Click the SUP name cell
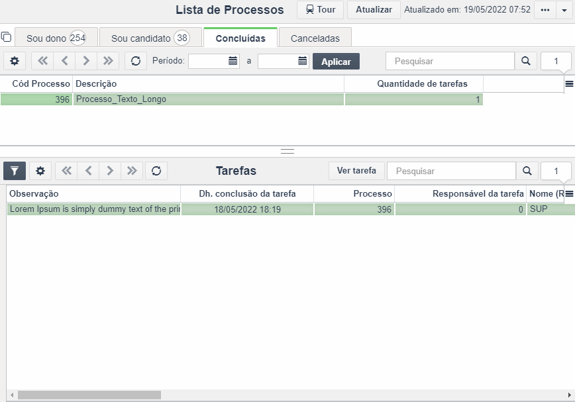575x402 pixels. [550, 209]
